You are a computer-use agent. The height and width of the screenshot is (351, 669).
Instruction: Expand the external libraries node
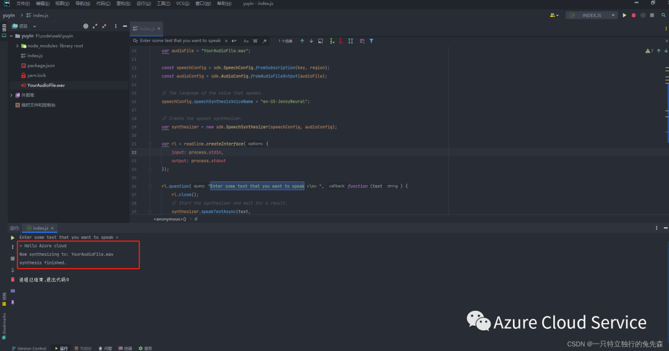(12, 95)
